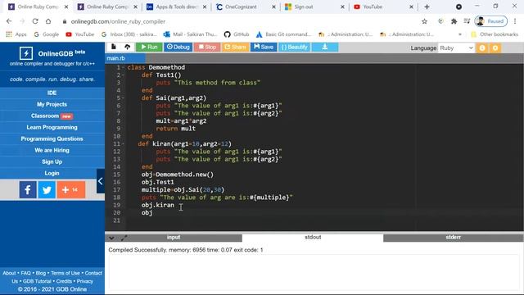
Task: Open the About footer link
Action: pyautogui.click(x=9, y=273)
